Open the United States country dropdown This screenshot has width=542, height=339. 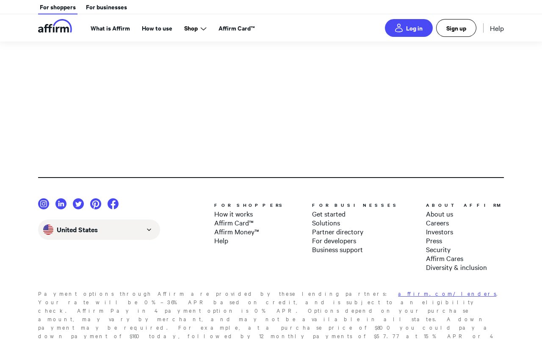(99, 230)
